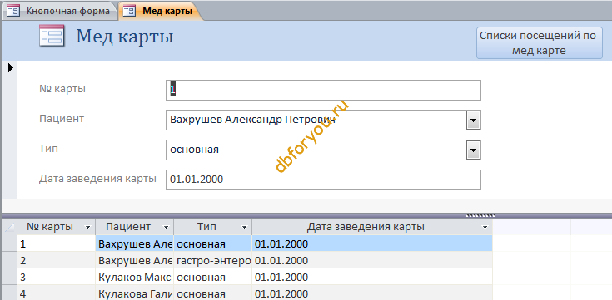Click the Вахрушев Але cell in row 1

(135, 243)
